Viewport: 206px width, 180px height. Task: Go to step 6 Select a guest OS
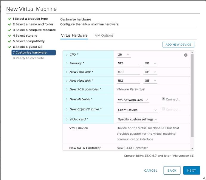28,47
